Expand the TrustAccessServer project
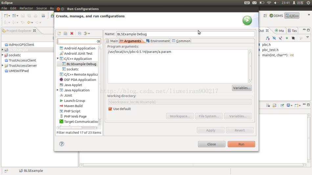 (2, 65)
